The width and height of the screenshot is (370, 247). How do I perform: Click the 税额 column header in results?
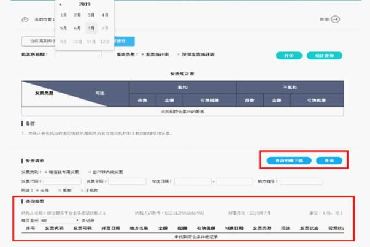point(182,228)
